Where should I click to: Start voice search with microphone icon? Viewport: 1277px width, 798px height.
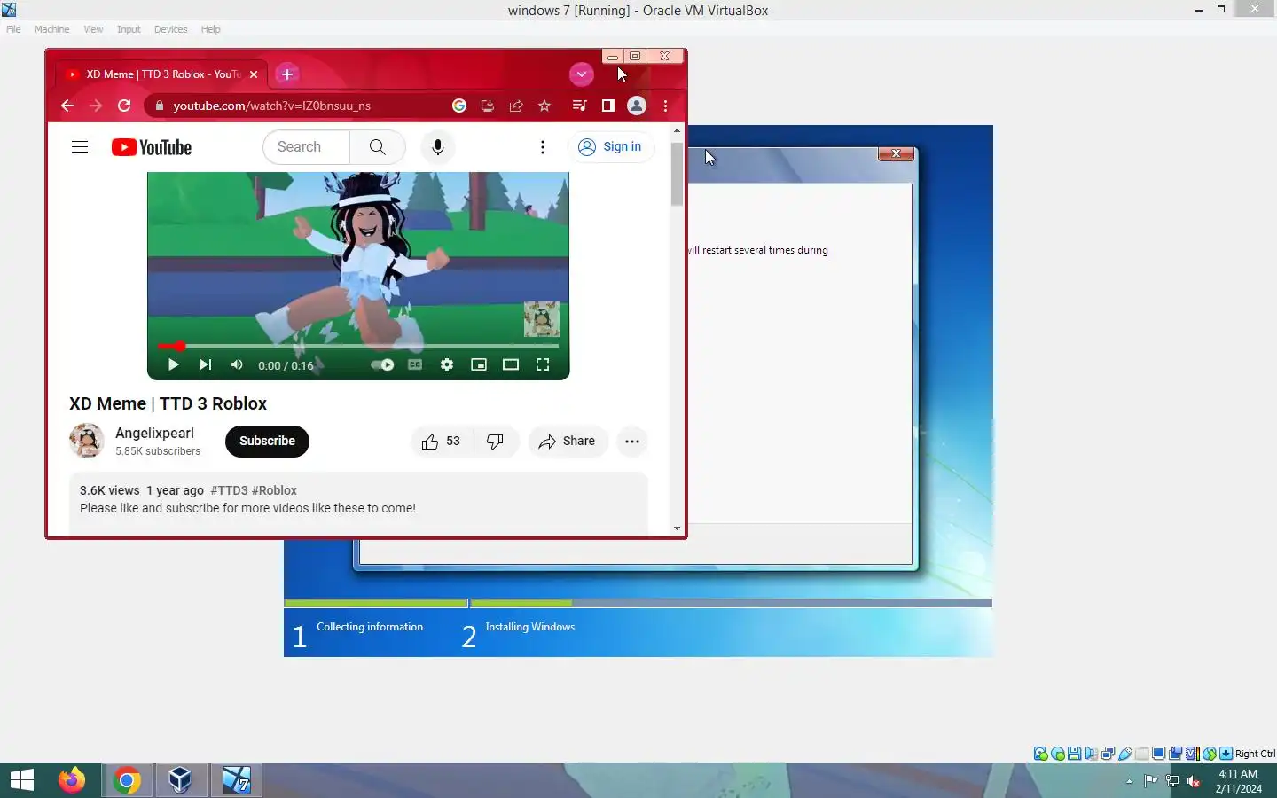click(437, 147)
